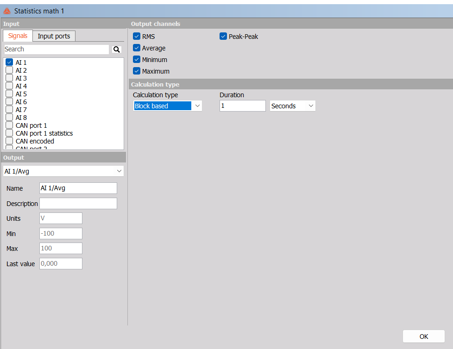Click into the signal Search field
Image resolution: width=453 pixels, height=349 pixels.
click(57, 50)
